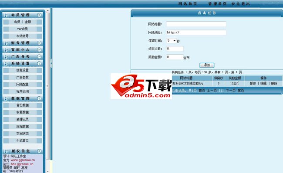Image resolution: width=283 pixels, height=173 pixels.
Task: Open the 生成首页 menu item
Action: pyautogui.click(x=22, y=140)
